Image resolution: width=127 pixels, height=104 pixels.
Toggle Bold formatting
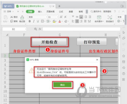click(x=30, y=21)
